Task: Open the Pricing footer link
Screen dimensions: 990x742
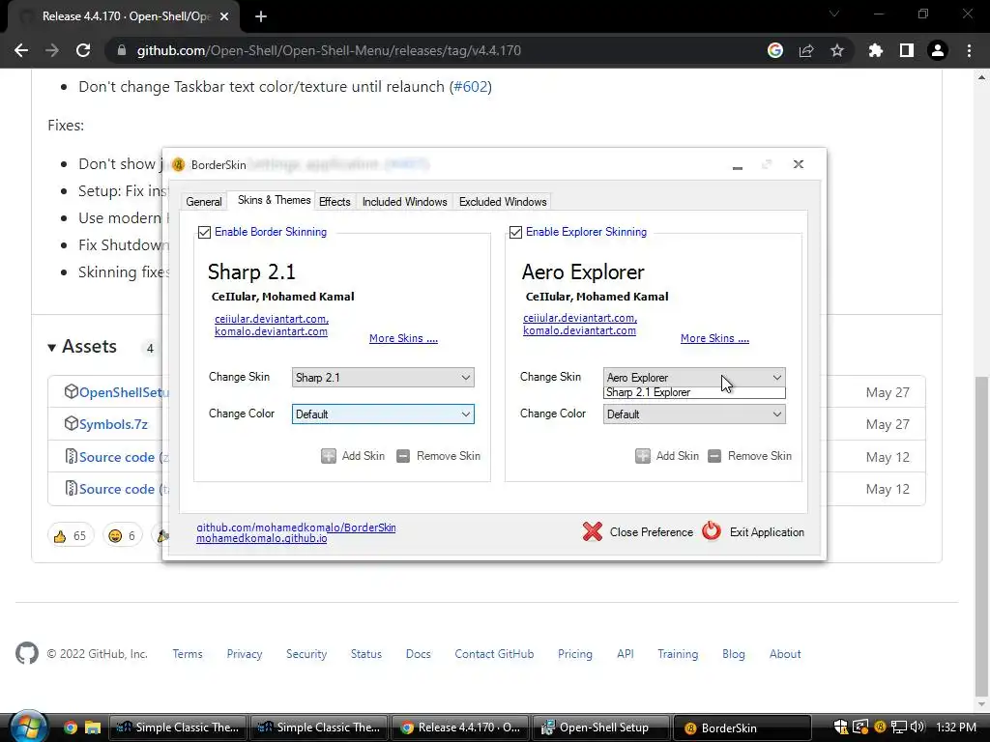Action: (x=574, y=654)
